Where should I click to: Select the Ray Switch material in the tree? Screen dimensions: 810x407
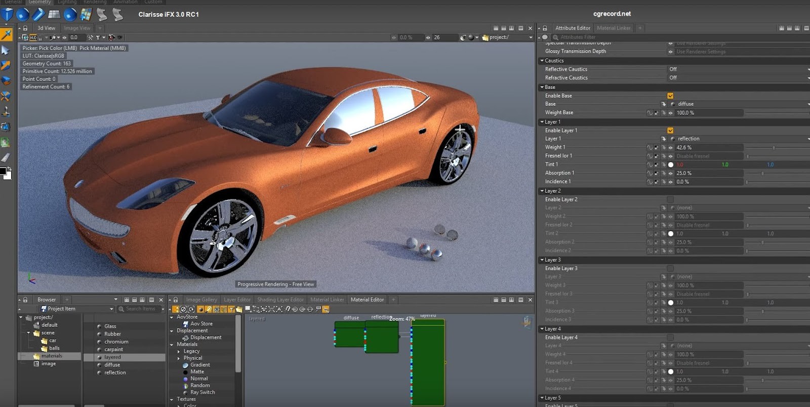click(x=202, y=392)
